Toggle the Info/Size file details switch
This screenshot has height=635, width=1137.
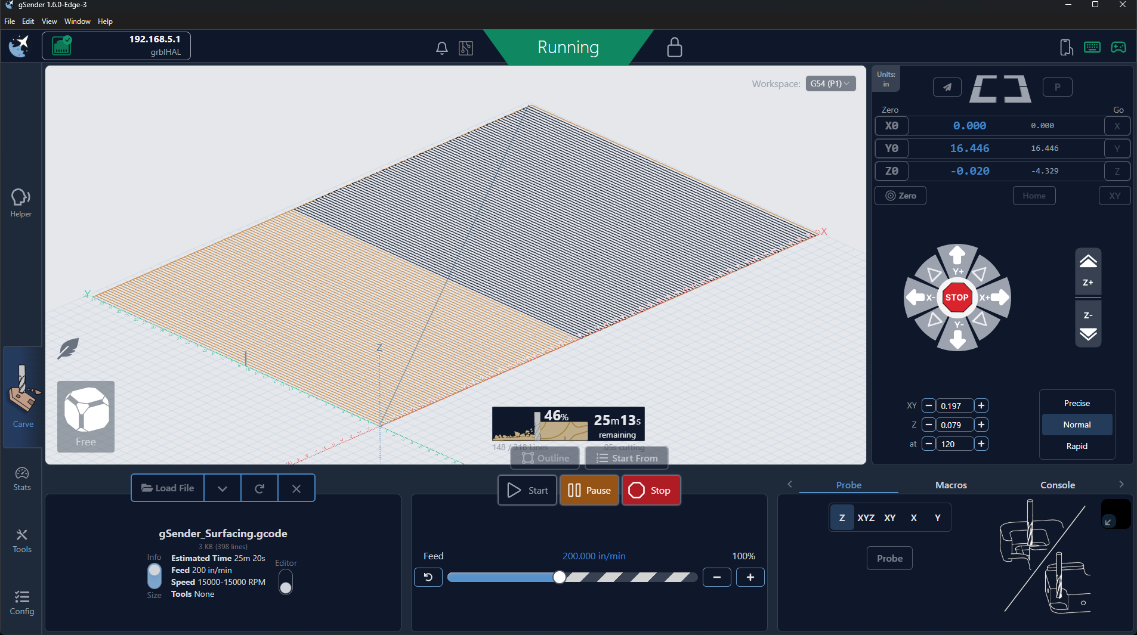155,576
